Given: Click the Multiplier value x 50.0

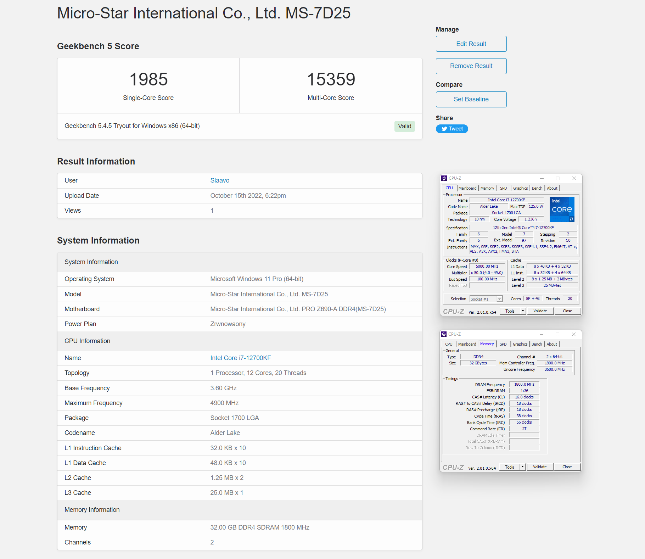Looking at the screenshot, I should coord(487,273).
